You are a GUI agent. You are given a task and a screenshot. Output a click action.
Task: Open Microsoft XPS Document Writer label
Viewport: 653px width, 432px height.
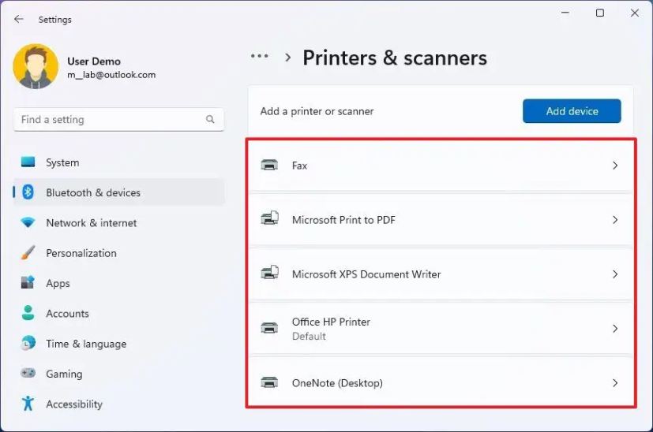pos(366,274)
